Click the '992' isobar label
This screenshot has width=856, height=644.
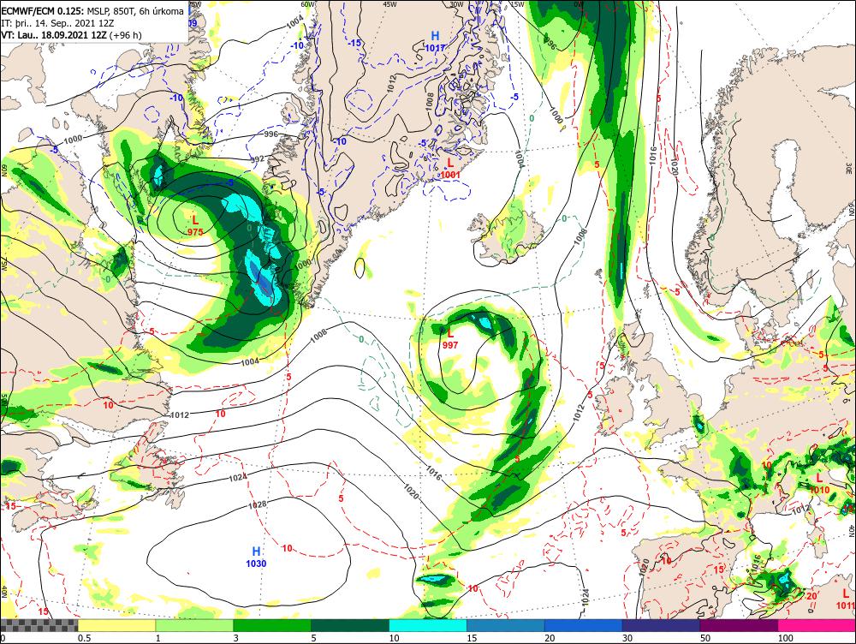[x=257, y=159]
